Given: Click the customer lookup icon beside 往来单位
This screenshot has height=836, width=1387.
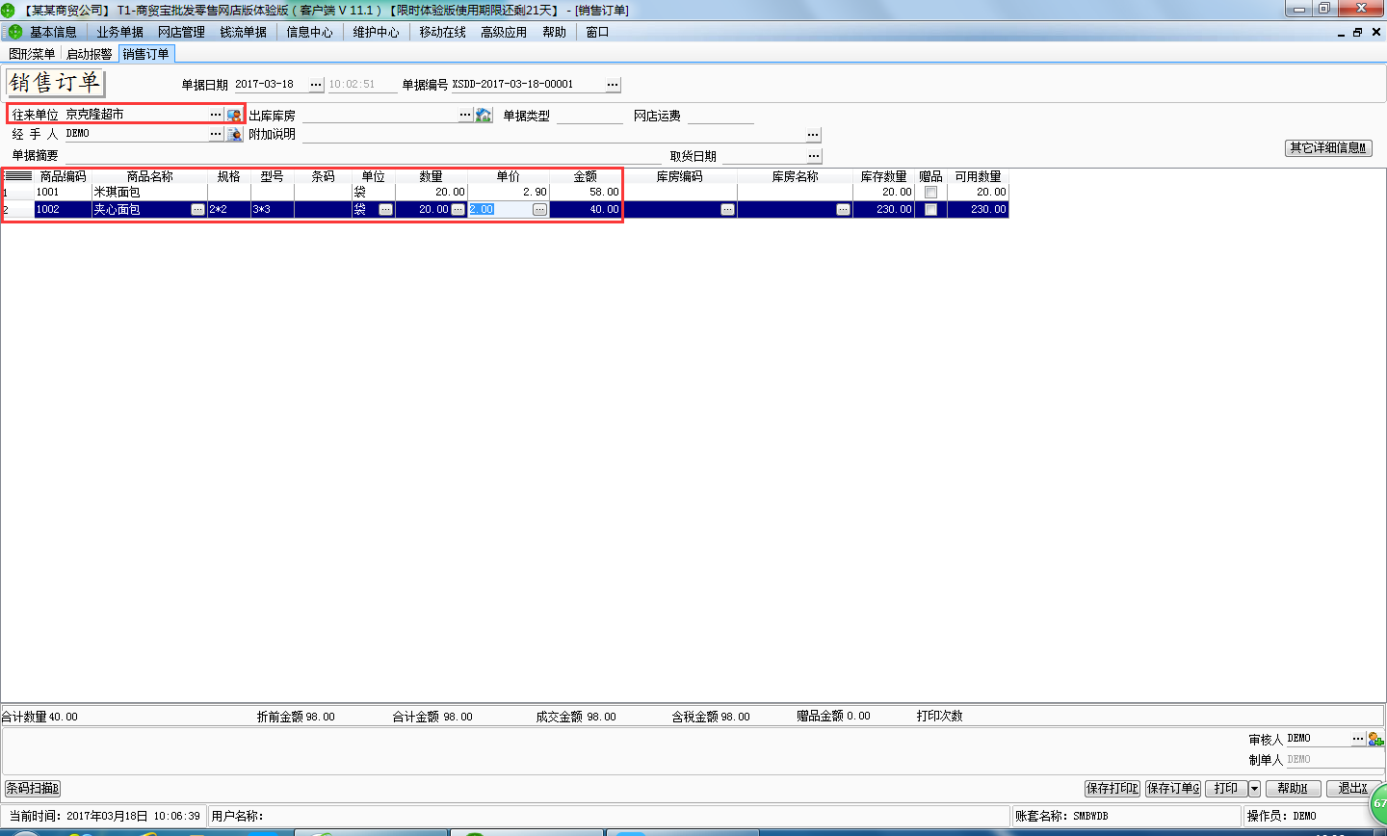Looking at the screenshot, I should [234, 115].
